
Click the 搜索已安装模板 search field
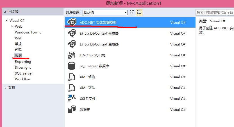[x=215, y=12]
